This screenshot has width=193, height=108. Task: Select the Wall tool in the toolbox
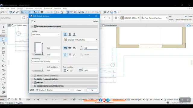pyautogui.click(x=4, y=39)
